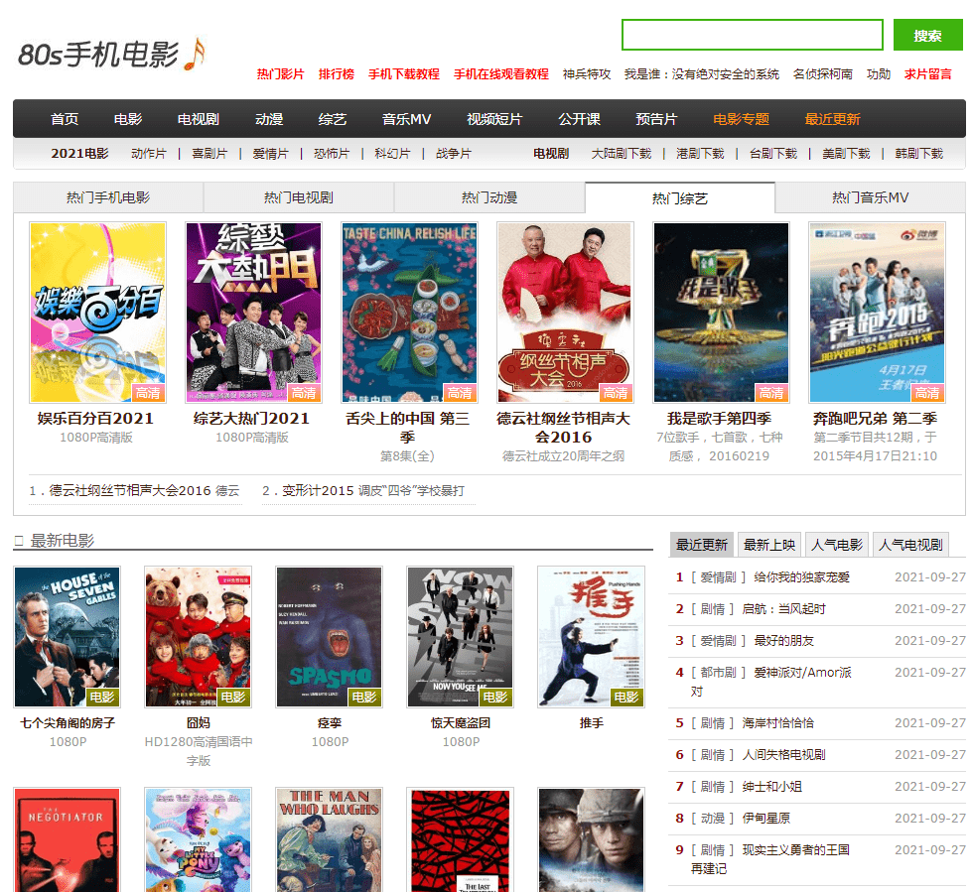972x892 pixels.
Task: Open the 我是歌手第四季 poster image
Action: coord(721,312)
